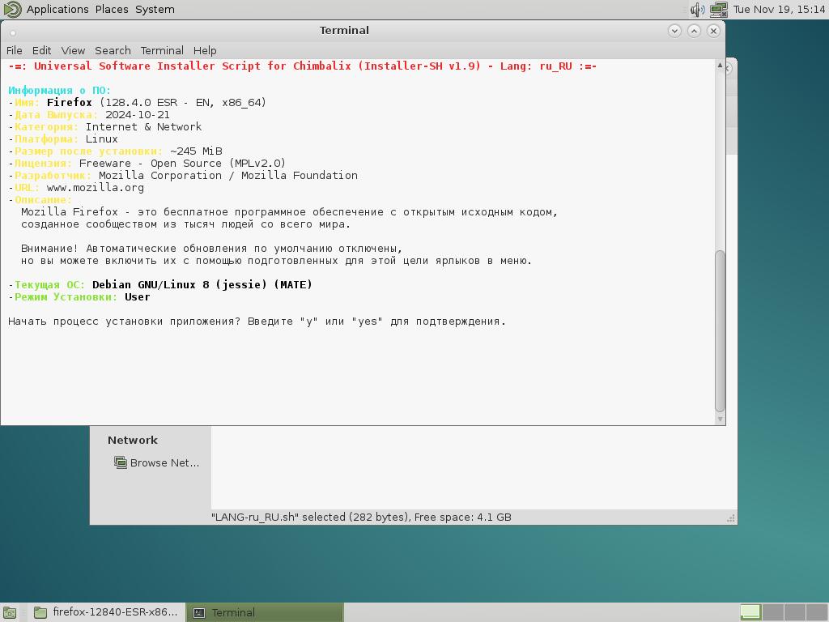Click the Terminal window title text

[344, 31]
